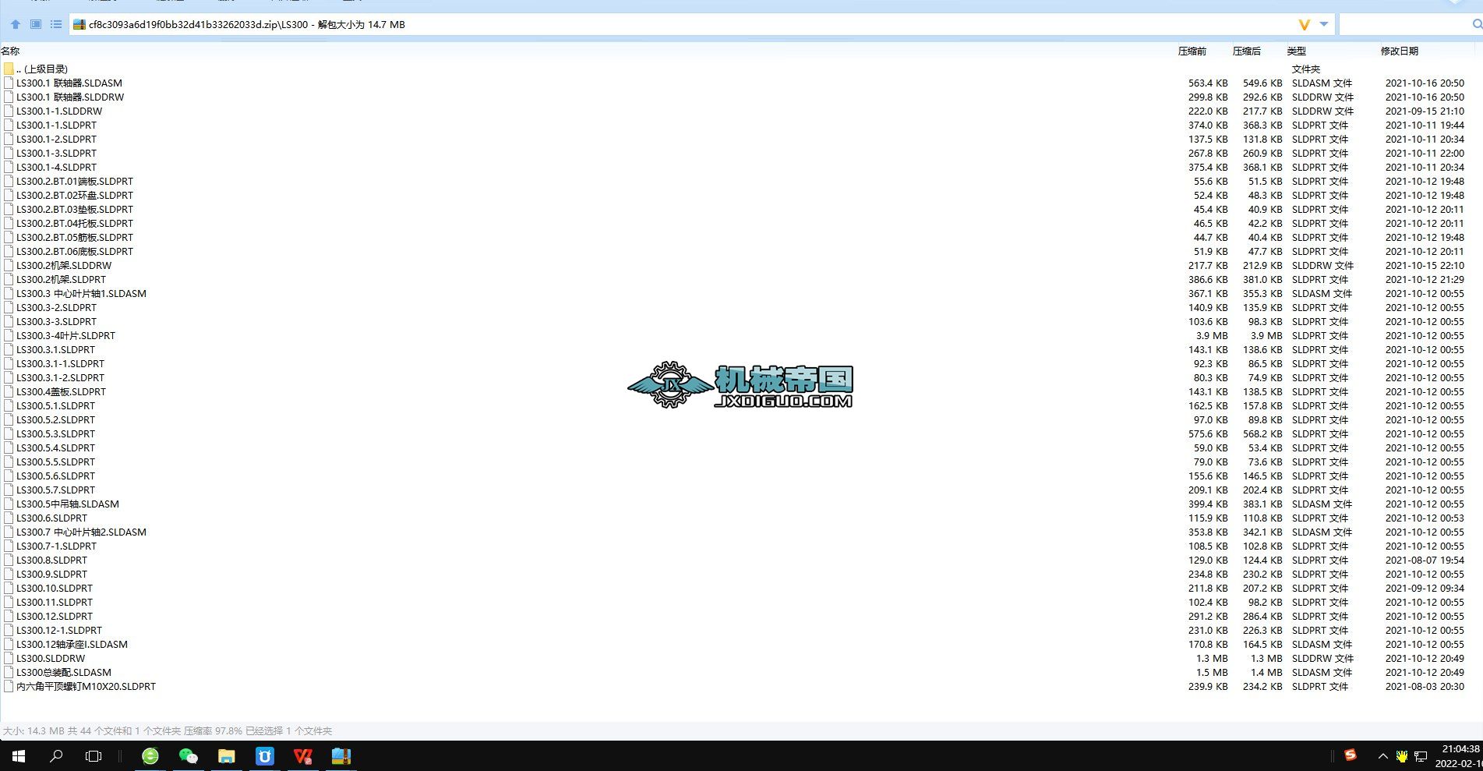Viewport: 1483px width, 771px height.
Task: Go up one level with the blue arrow
Action: tap(16, 24)
